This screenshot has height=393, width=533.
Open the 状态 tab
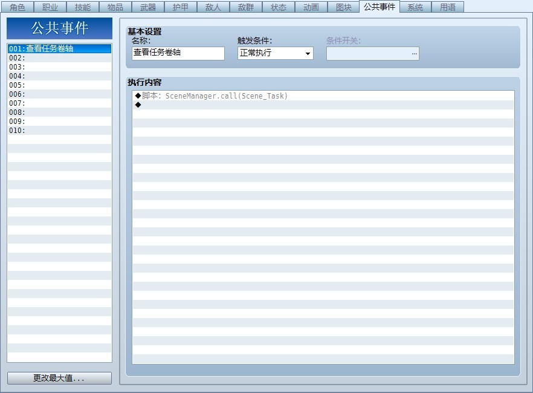coord(279,7)
